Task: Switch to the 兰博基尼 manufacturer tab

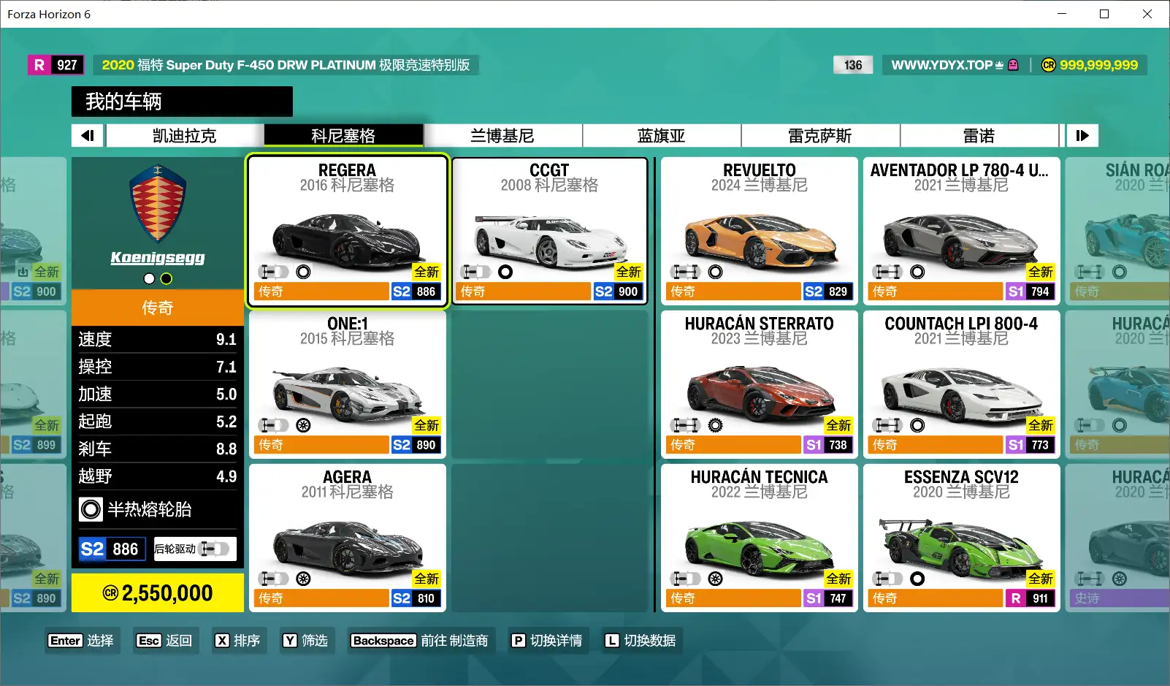Action: pos(502,136)
